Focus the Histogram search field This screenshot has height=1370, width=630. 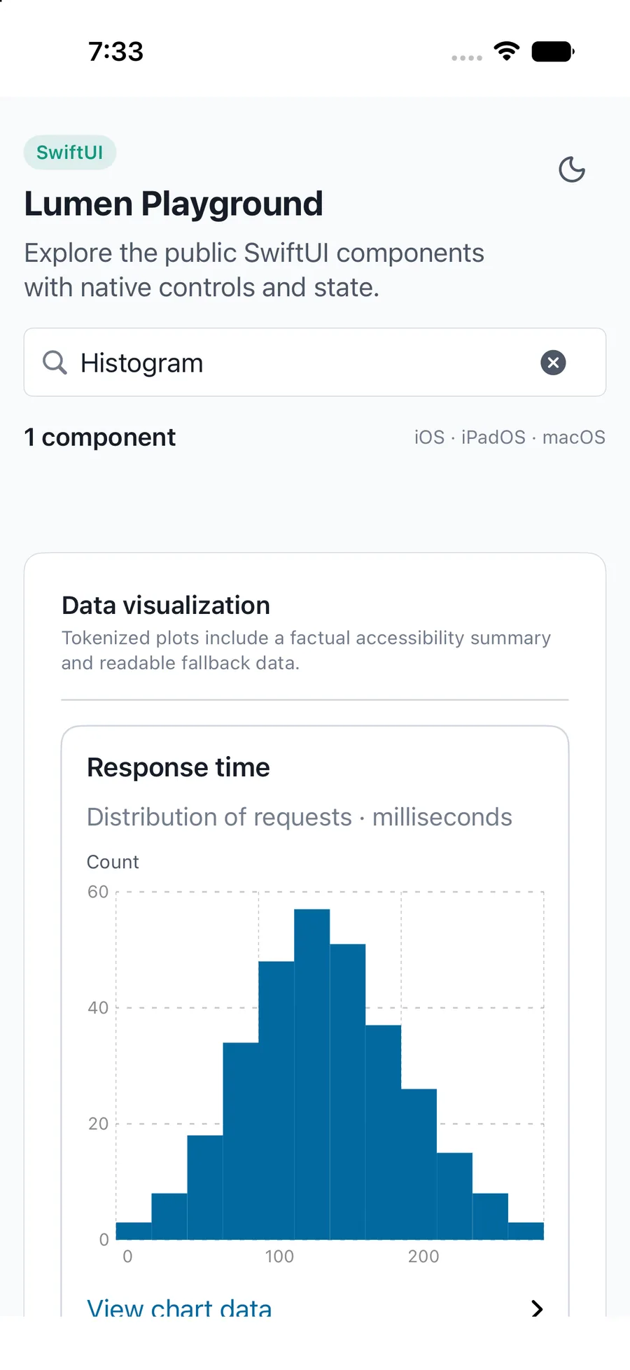315,363
